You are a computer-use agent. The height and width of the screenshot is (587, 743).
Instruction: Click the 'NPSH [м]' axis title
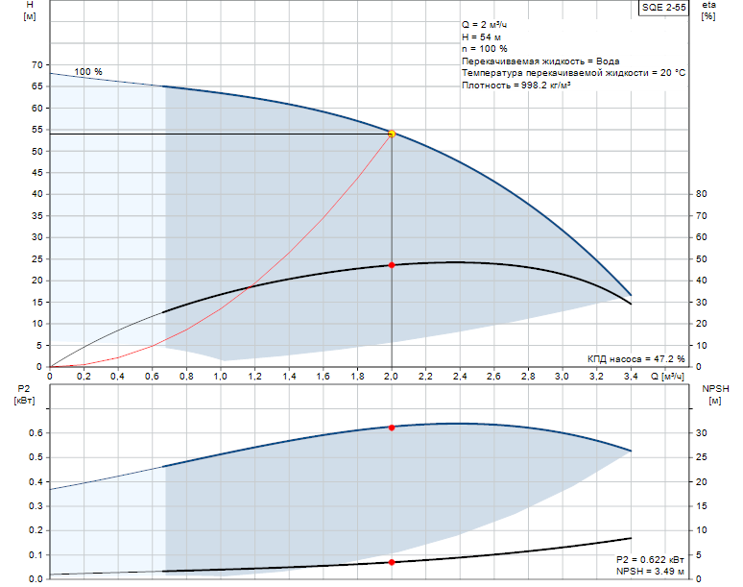715,394
